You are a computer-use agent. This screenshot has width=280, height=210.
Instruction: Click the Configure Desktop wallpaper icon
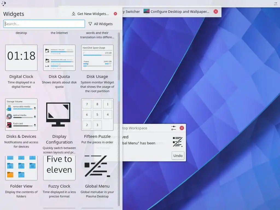pos(147,11)
